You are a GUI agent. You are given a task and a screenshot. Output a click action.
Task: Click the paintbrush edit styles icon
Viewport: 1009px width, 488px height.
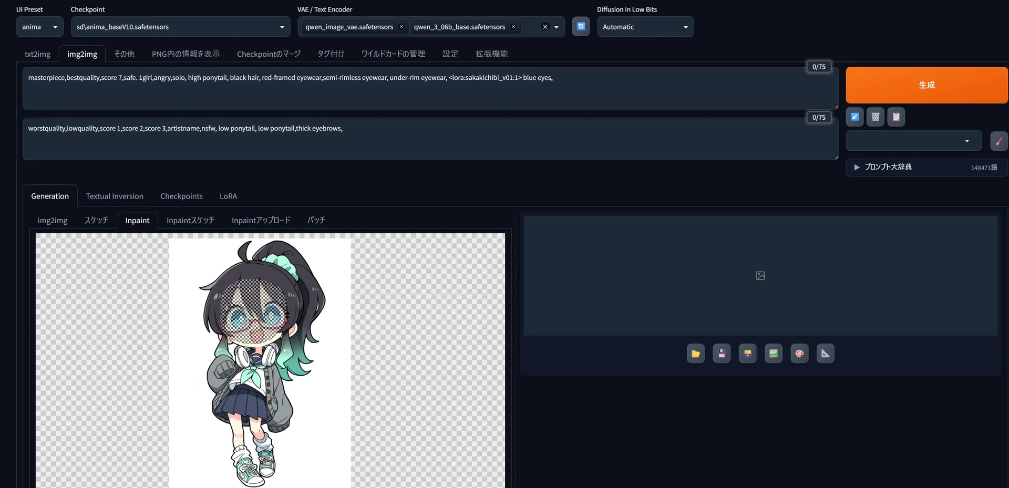point(999,141)
